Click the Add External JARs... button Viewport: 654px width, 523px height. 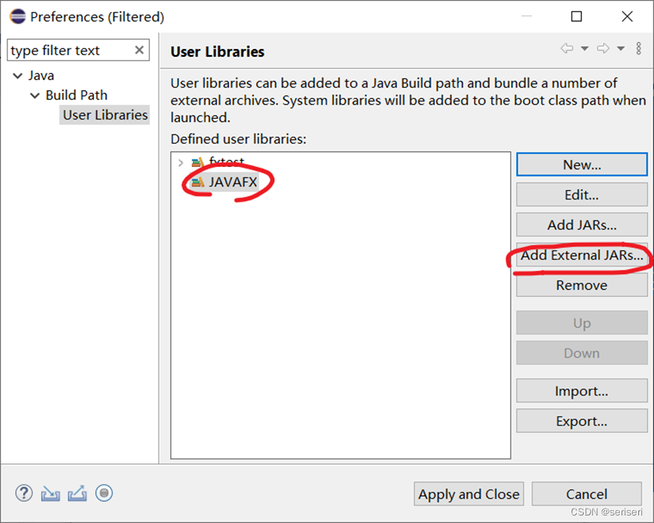[582, 255]
